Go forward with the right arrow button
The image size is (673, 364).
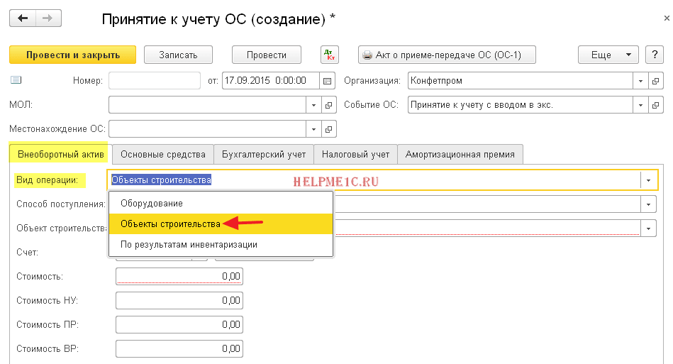pos(48,18)
